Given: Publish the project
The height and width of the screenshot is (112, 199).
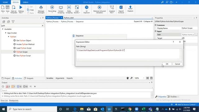Looking at the screenshot, I should tap(130, 9).
